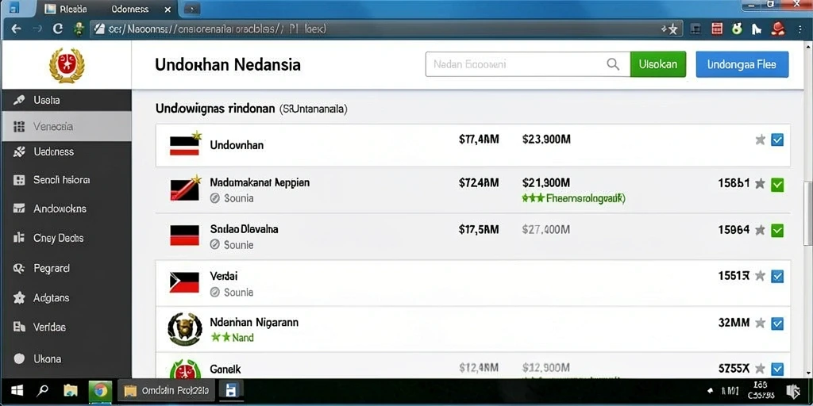Open Pegrarel sidebar item
The image size is (813, 406).
tap(67, 268)
